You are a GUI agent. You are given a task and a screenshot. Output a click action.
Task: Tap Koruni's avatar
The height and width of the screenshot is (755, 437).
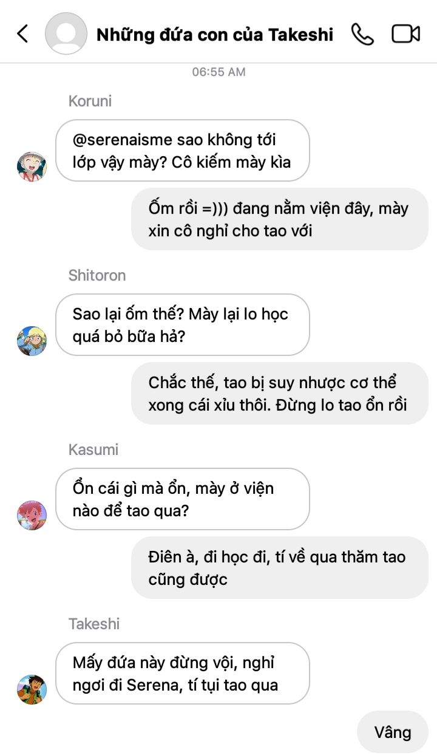tap(32, 166)
